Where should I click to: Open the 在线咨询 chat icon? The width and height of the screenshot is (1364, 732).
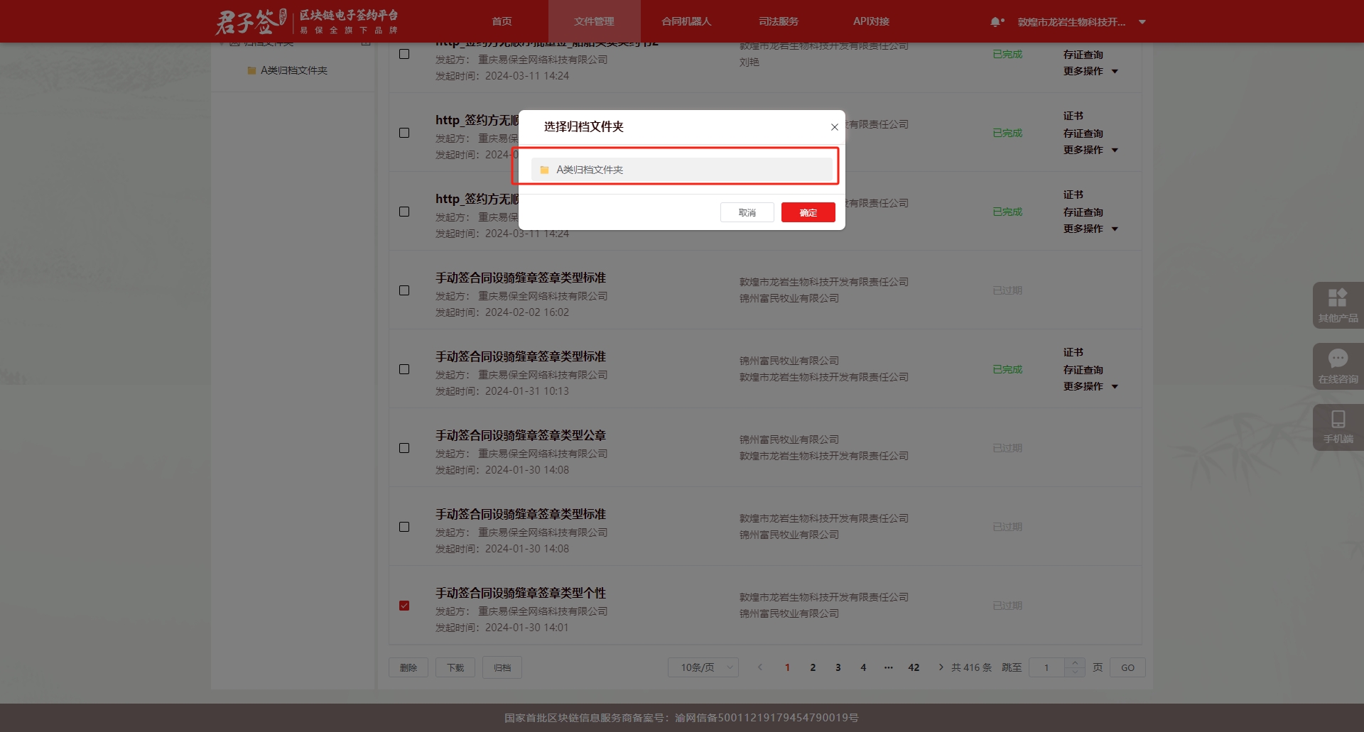coord(1338,366)
